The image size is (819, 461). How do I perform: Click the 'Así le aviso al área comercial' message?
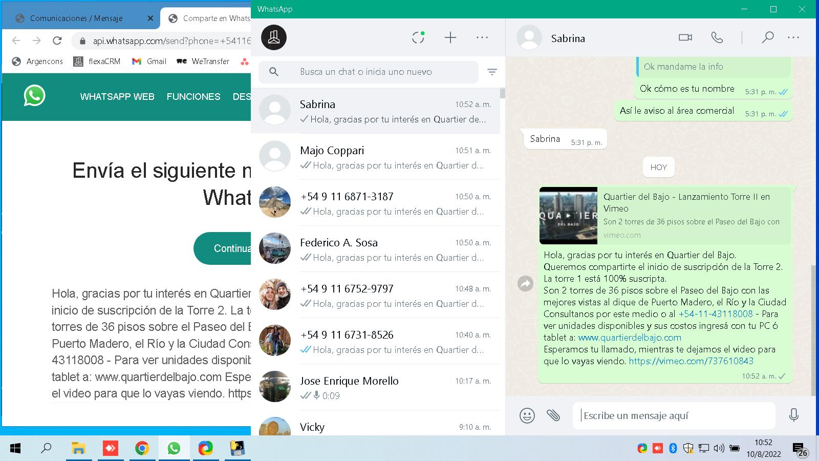(x=703, y=111)
